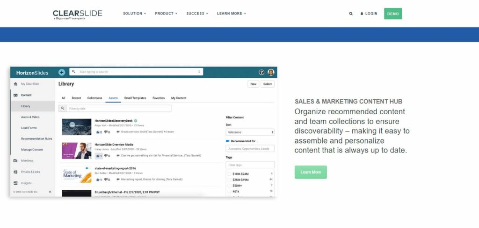This screenshot has width=479, height=228.
Task: Thumbs down HorizonSlide Overview Media
Action: click(x=106, y=156)
